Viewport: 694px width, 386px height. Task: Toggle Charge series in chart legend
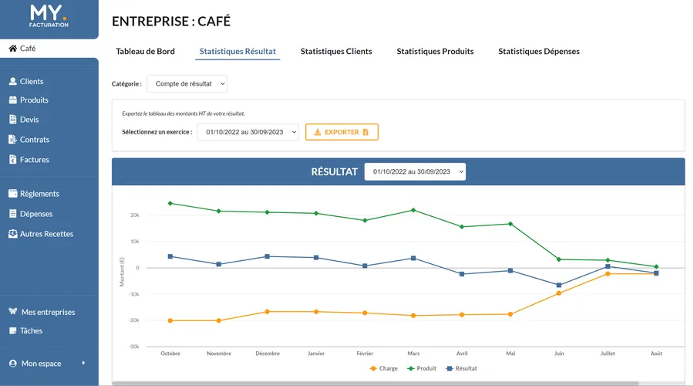pos(383,368)
